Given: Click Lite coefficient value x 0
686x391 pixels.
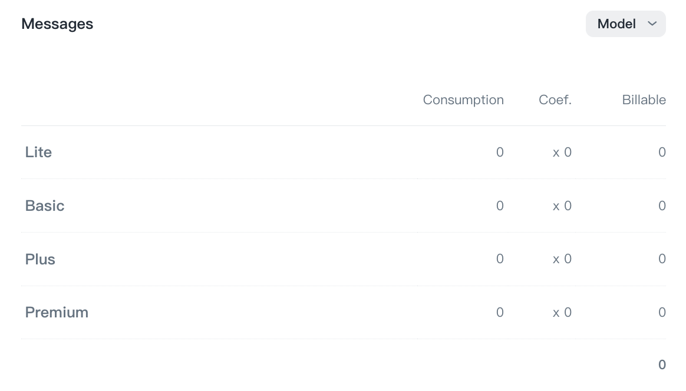Looking at the screenshot, I should tap(562, 153).
